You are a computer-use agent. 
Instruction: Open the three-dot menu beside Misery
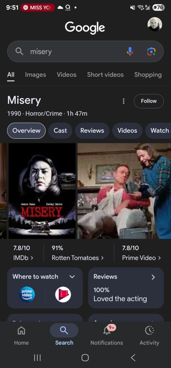click(123, 101)
